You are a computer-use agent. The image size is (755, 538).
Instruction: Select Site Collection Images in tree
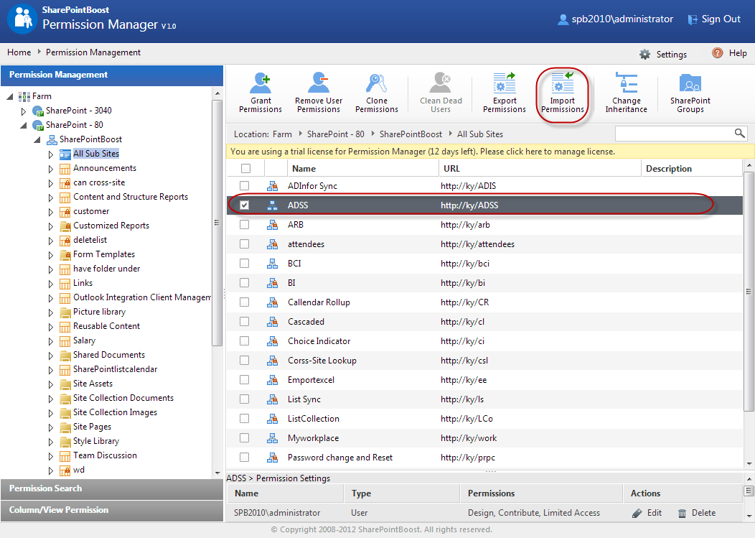point(115,413)
